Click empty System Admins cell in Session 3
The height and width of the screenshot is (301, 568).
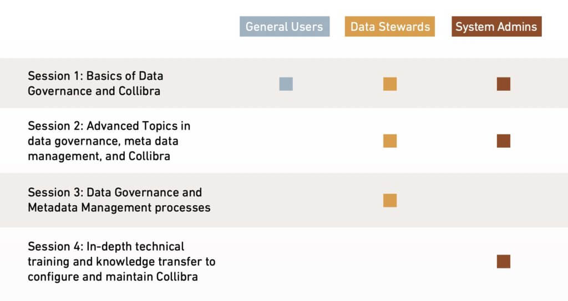click(x=504, y=200)
